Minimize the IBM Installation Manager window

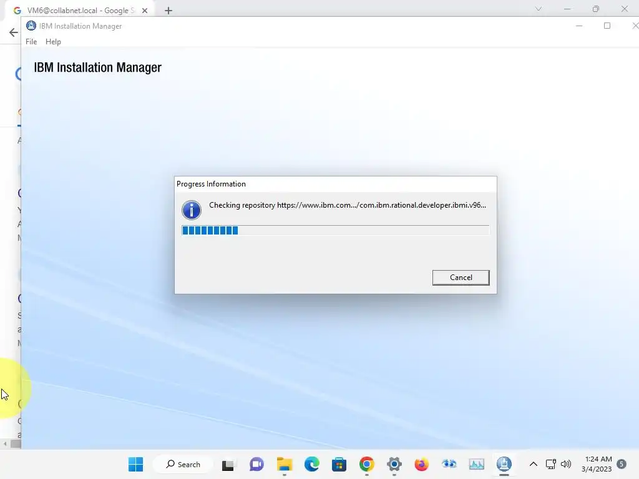click(x=578, y=26)
